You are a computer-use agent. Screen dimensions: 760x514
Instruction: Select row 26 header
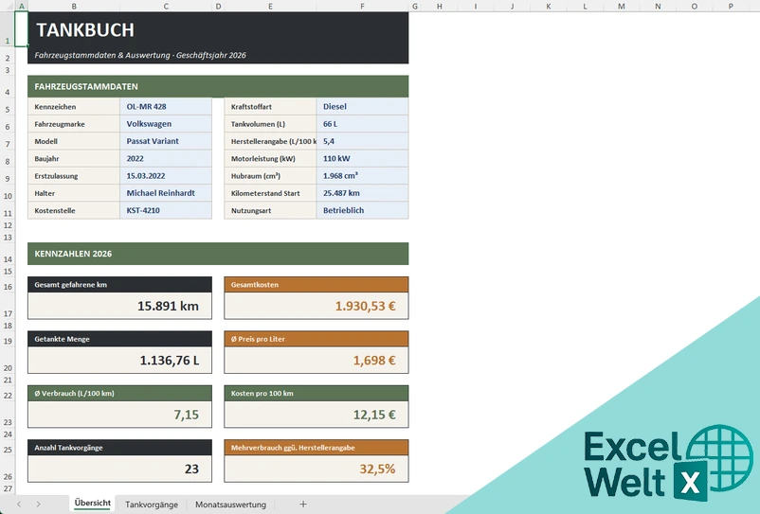tap(8, 470)
